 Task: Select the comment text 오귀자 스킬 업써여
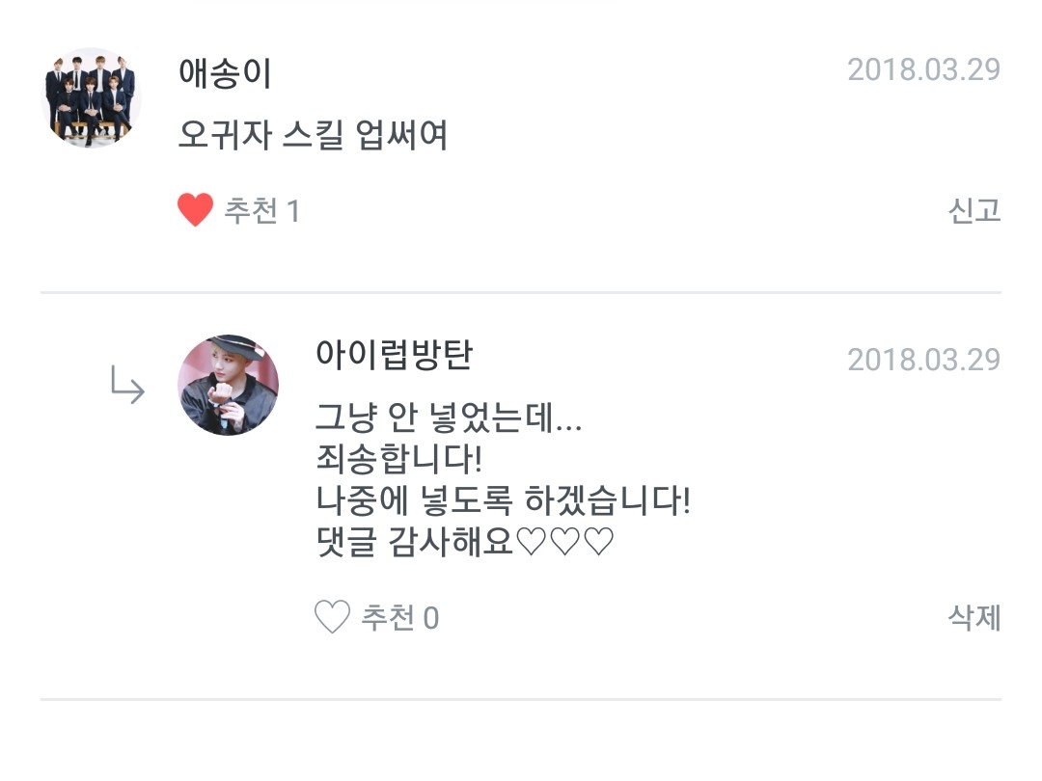pyautogui.click(x=313, y=135)
